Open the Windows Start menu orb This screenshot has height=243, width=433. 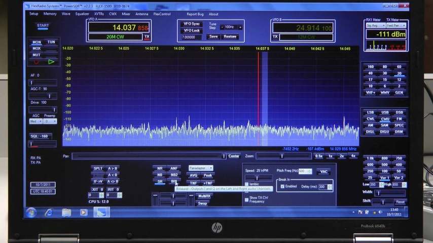coord(31,213)
